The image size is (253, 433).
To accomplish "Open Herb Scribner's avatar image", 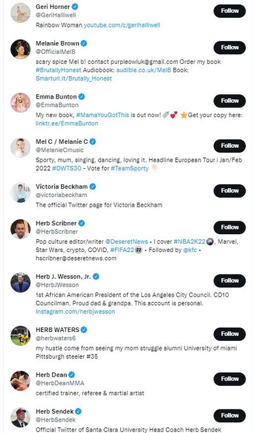I will (x=20, y=229).
